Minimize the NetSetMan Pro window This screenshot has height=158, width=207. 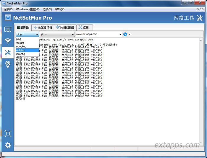[x=185, y=3]
